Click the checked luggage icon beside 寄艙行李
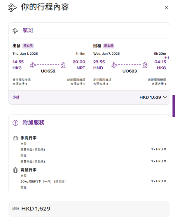The height and width of the screenshot is (217, 175). point(15,170)
